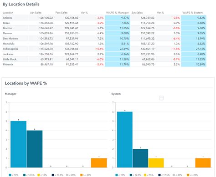Select the dark teal 4-count bar in Manager chart

(x=35, y=149)
